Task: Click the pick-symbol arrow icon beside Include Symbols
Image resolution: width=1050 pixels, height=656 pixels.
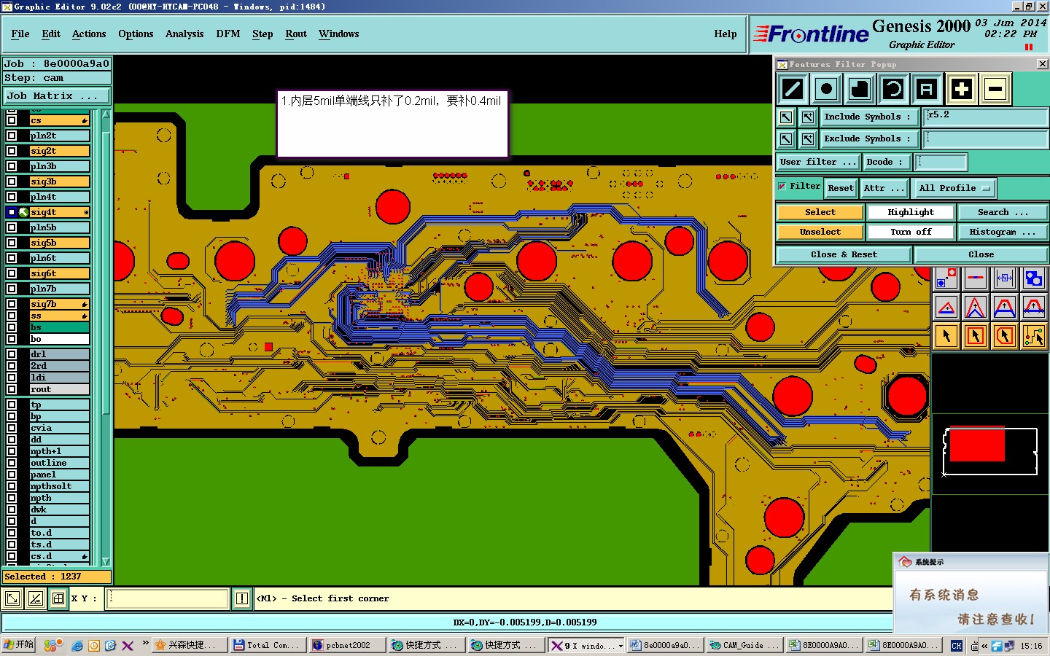Action: [786, 117]
